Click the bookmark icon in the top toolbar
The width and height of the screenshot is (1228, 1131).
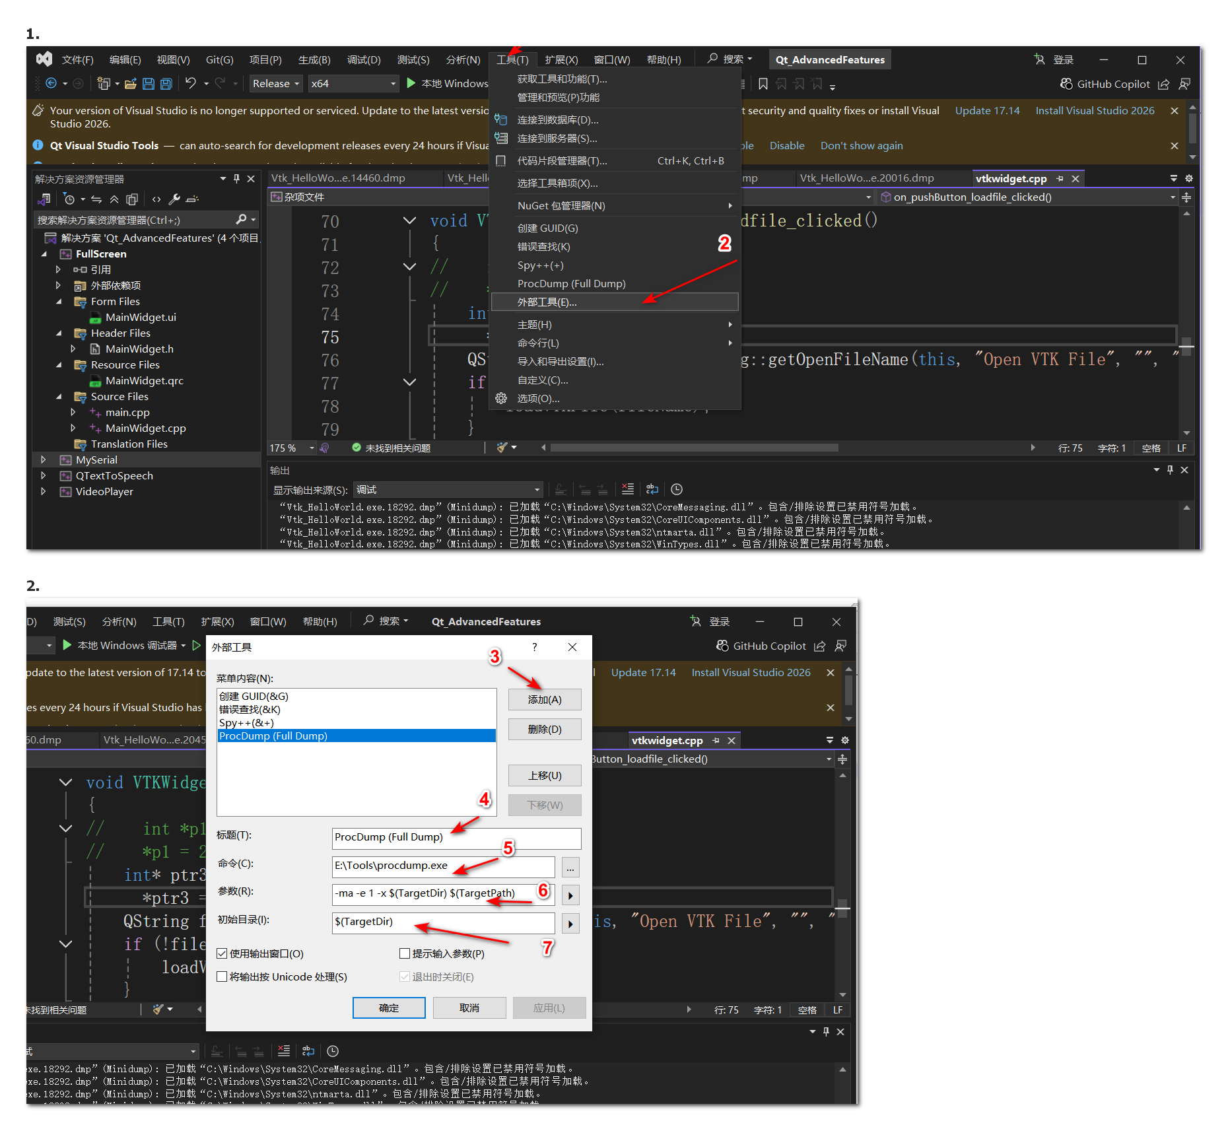tap(763, 84)
